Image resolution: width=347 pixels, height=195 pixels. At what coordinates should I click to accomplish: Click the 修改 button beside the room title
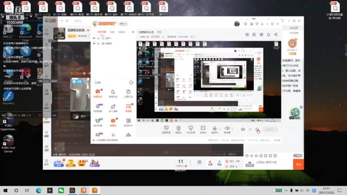159,32
